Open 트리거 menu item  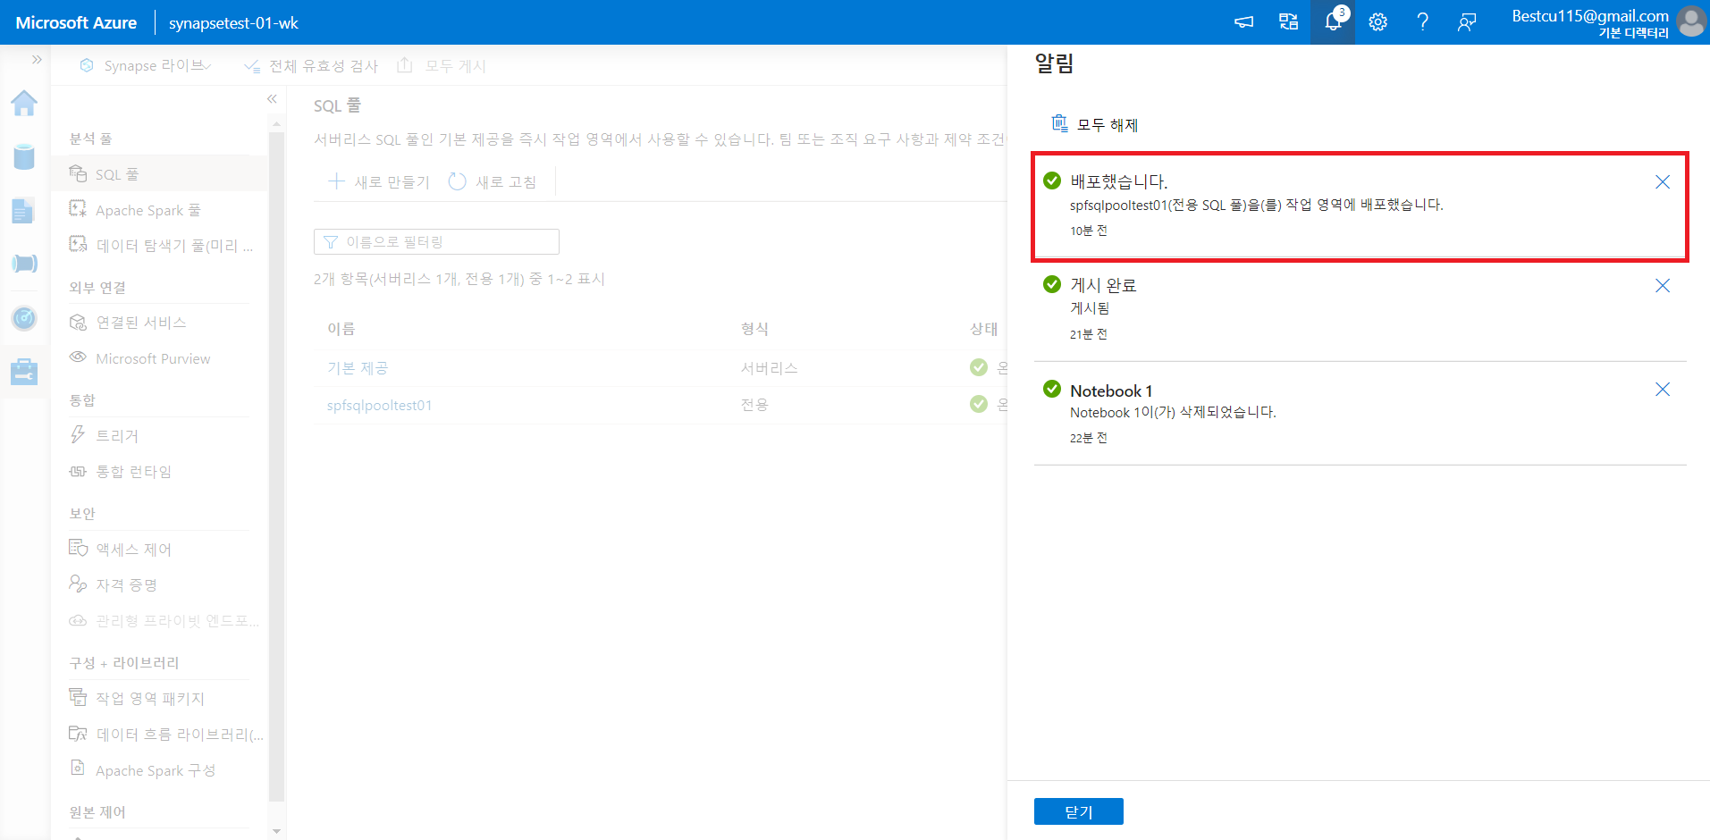point(161,436)
